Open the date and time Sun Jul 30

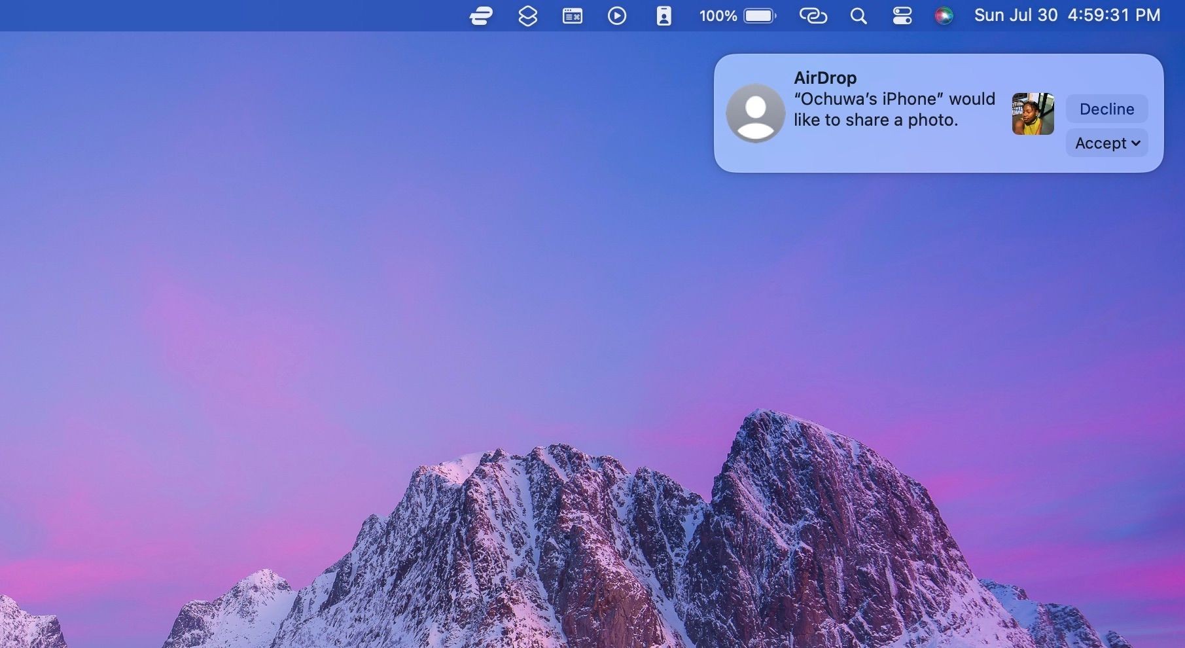point(1067,15)
